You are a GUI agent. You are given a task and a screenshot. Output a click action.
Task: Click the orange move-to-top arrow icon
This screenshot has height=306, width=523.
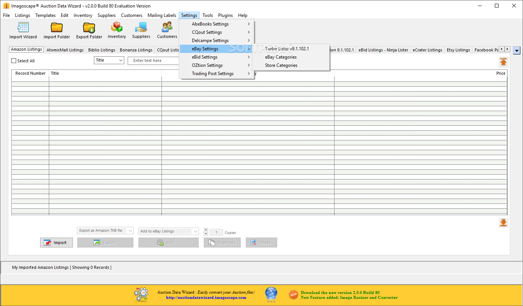503,62
